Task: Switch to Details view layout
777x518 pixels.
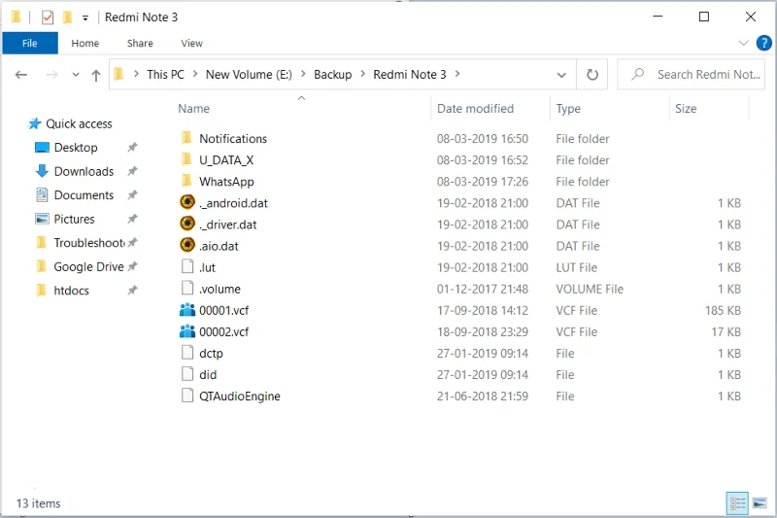Action: pos(737,503)
